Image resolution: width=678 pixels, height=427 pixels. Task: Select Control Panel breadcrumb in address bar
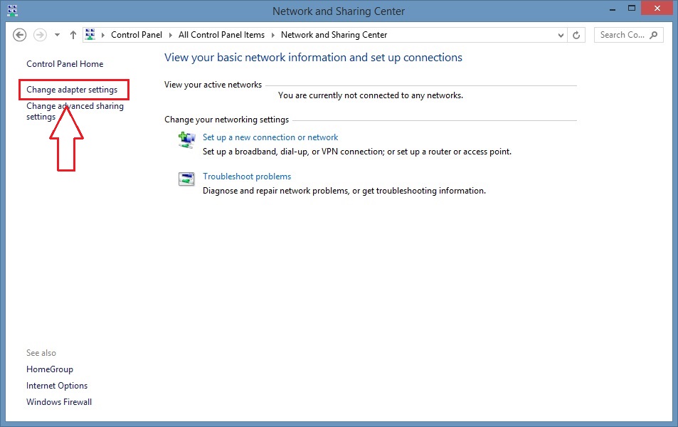coord(136,35)
